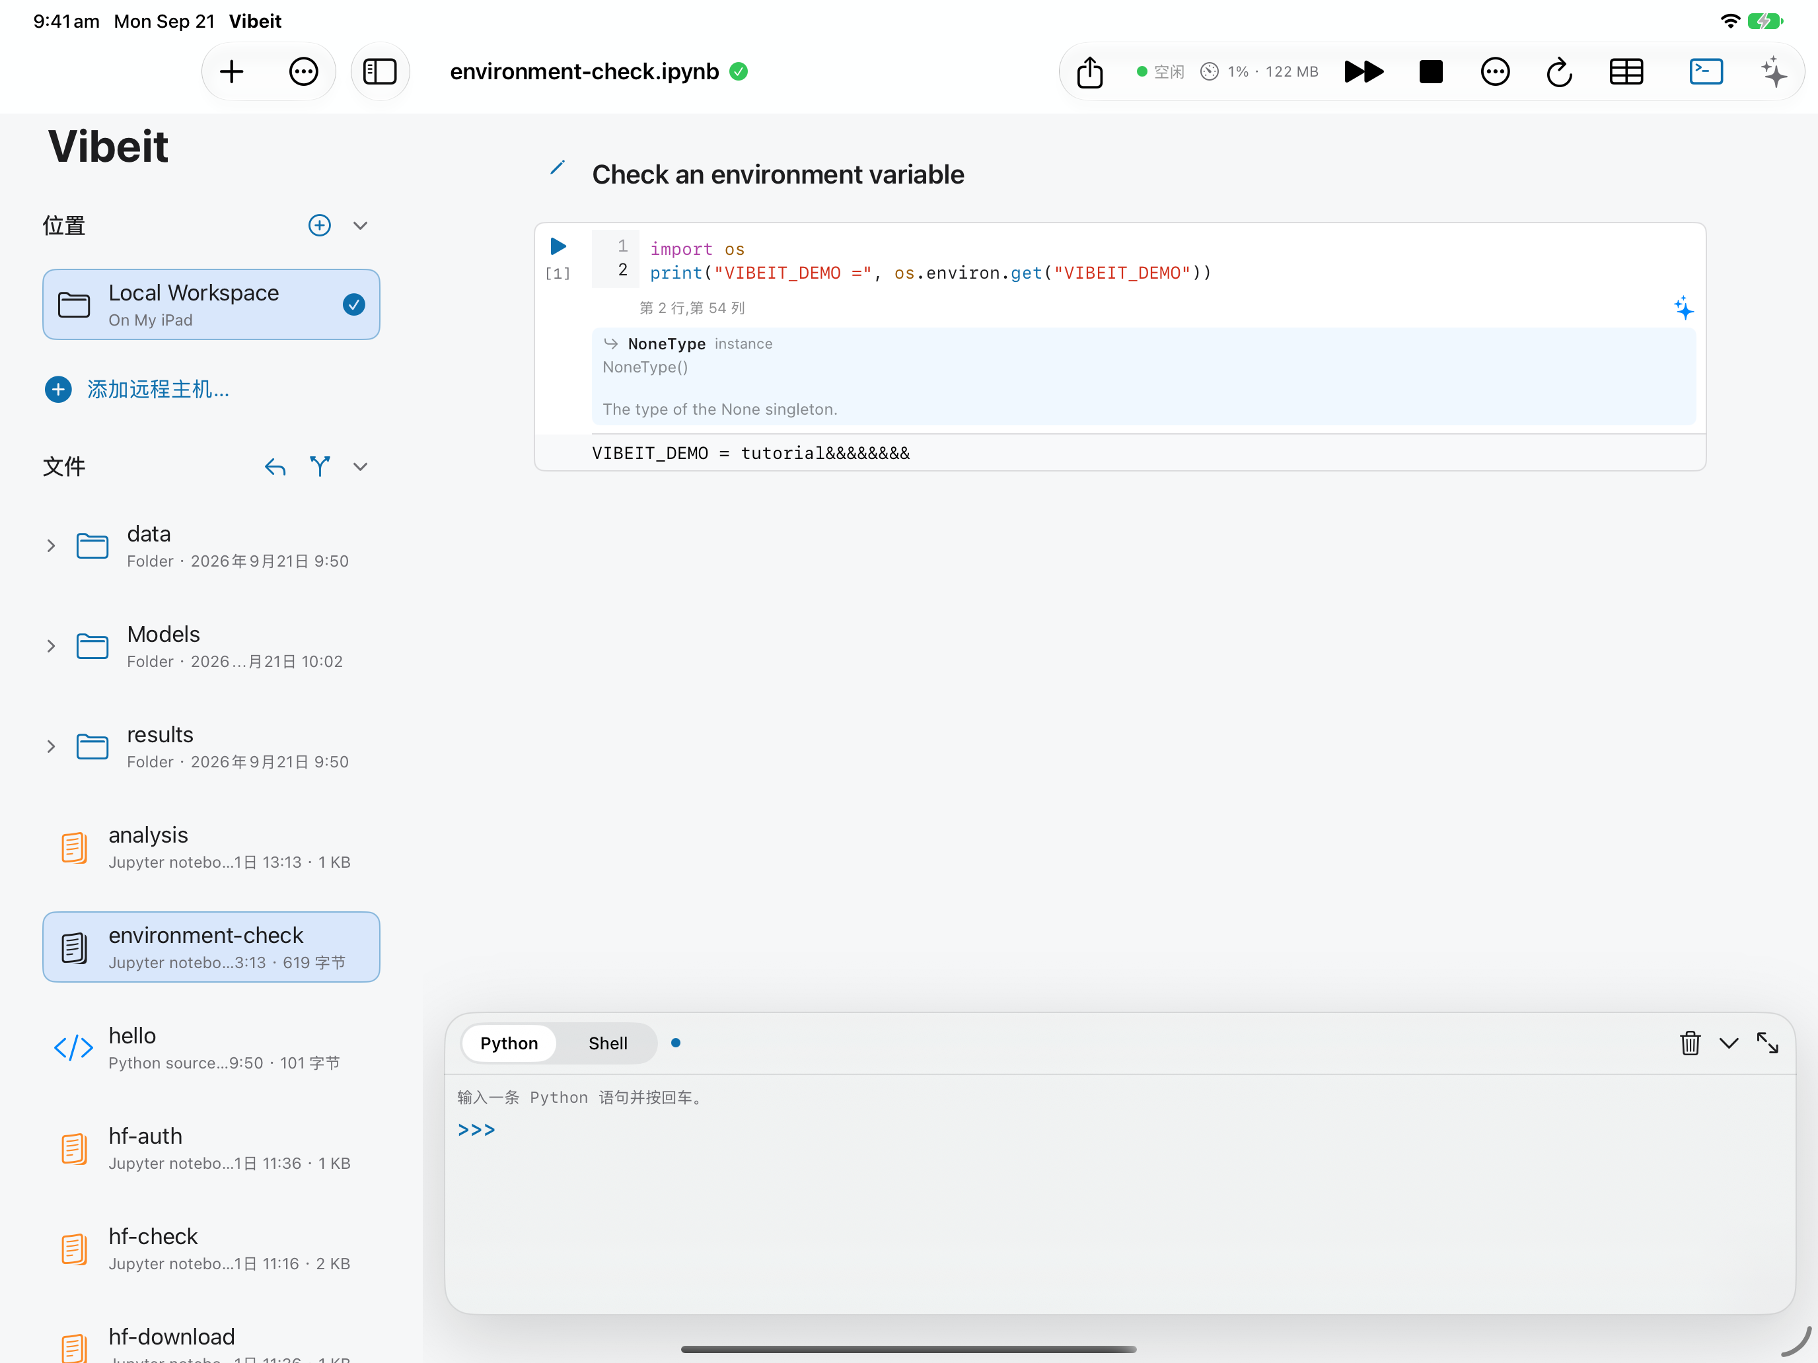Open the AI sparkle assistant in the toolbar

tap(1774, 71)
